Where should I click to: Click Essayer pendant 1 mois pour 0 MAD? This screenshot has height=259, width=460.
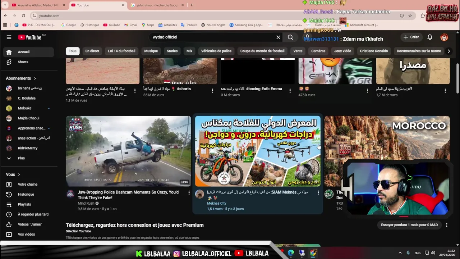[x=409, y=225]
